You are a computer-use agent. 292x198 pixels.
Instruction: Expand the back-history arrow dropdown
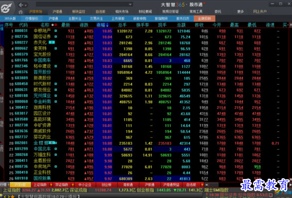coord(26,5)
